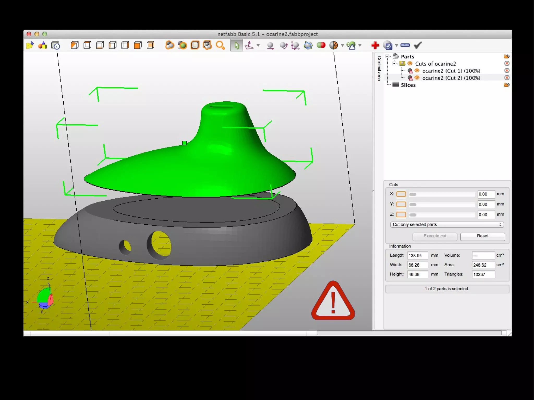The width and height of the screenshot is (534, 400).
Task: Click the create primitive shapes icon
Action: pos(43,45)
